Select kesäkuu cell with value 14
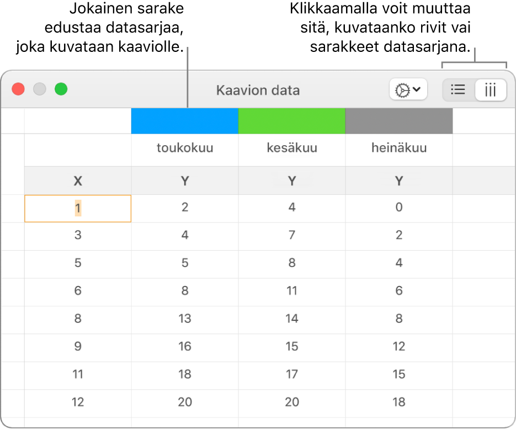This screenshot has width=516, height=429. coord(291,320)
